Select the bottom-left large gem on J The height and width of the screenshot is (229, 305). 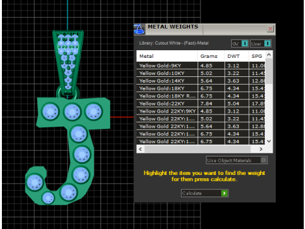(34, 183)
